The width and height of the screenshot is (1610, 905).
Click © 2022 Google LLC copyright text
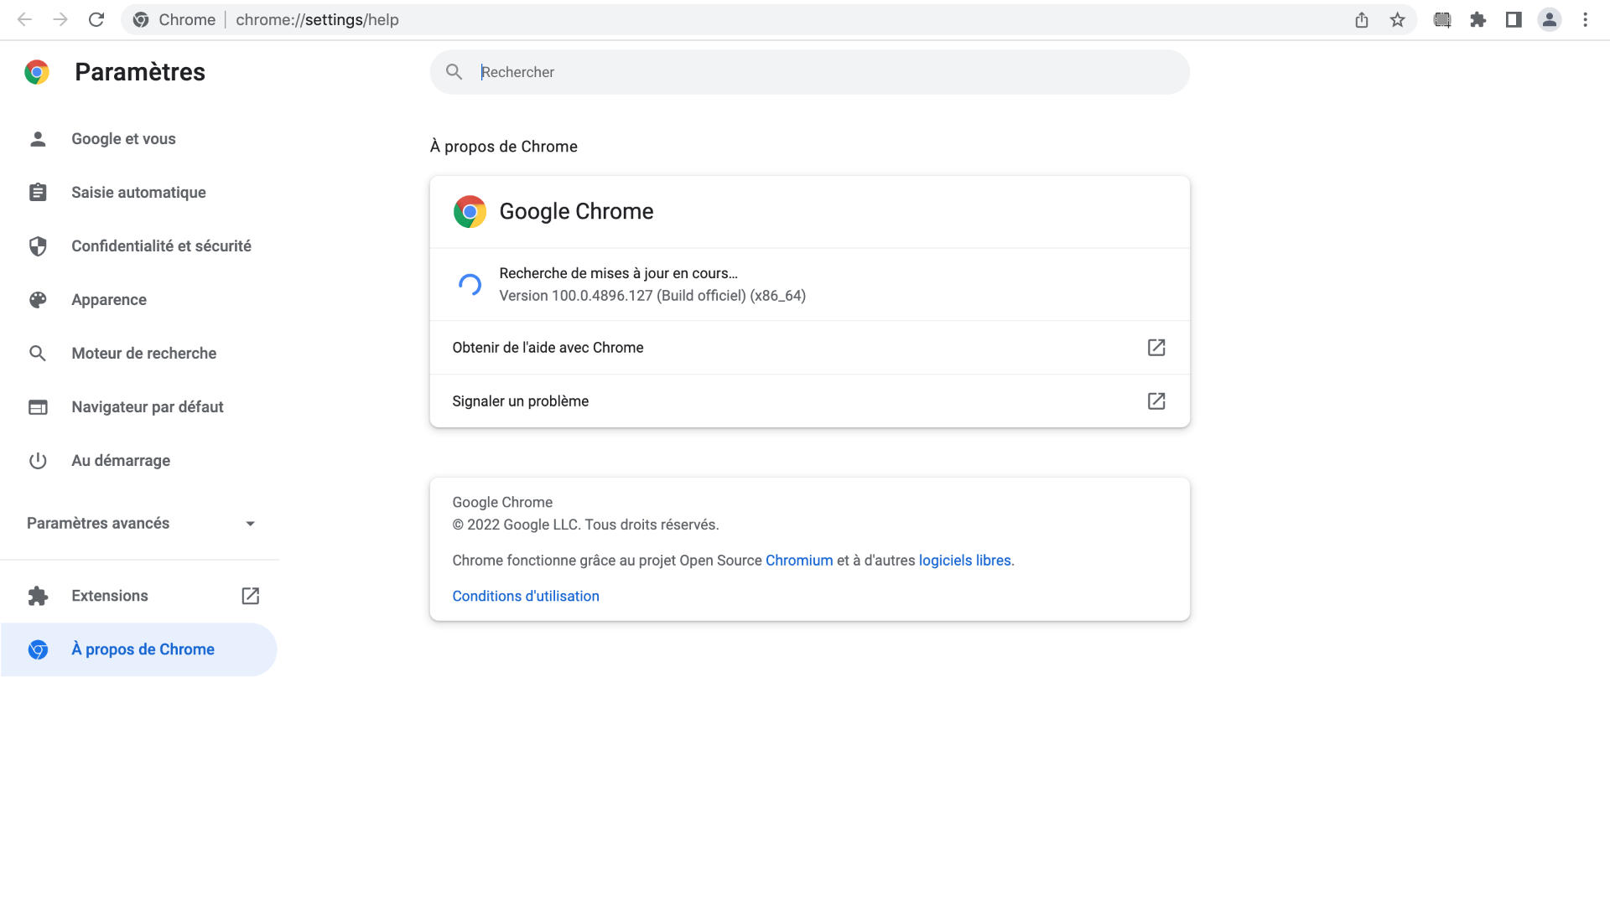(585, 525)
